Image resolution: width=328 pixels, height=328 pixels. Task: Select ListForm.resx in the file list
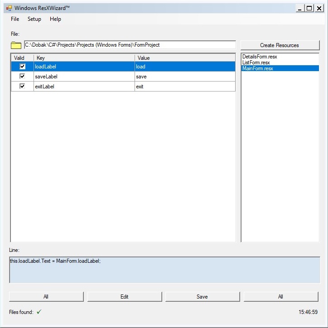[256, 63]
